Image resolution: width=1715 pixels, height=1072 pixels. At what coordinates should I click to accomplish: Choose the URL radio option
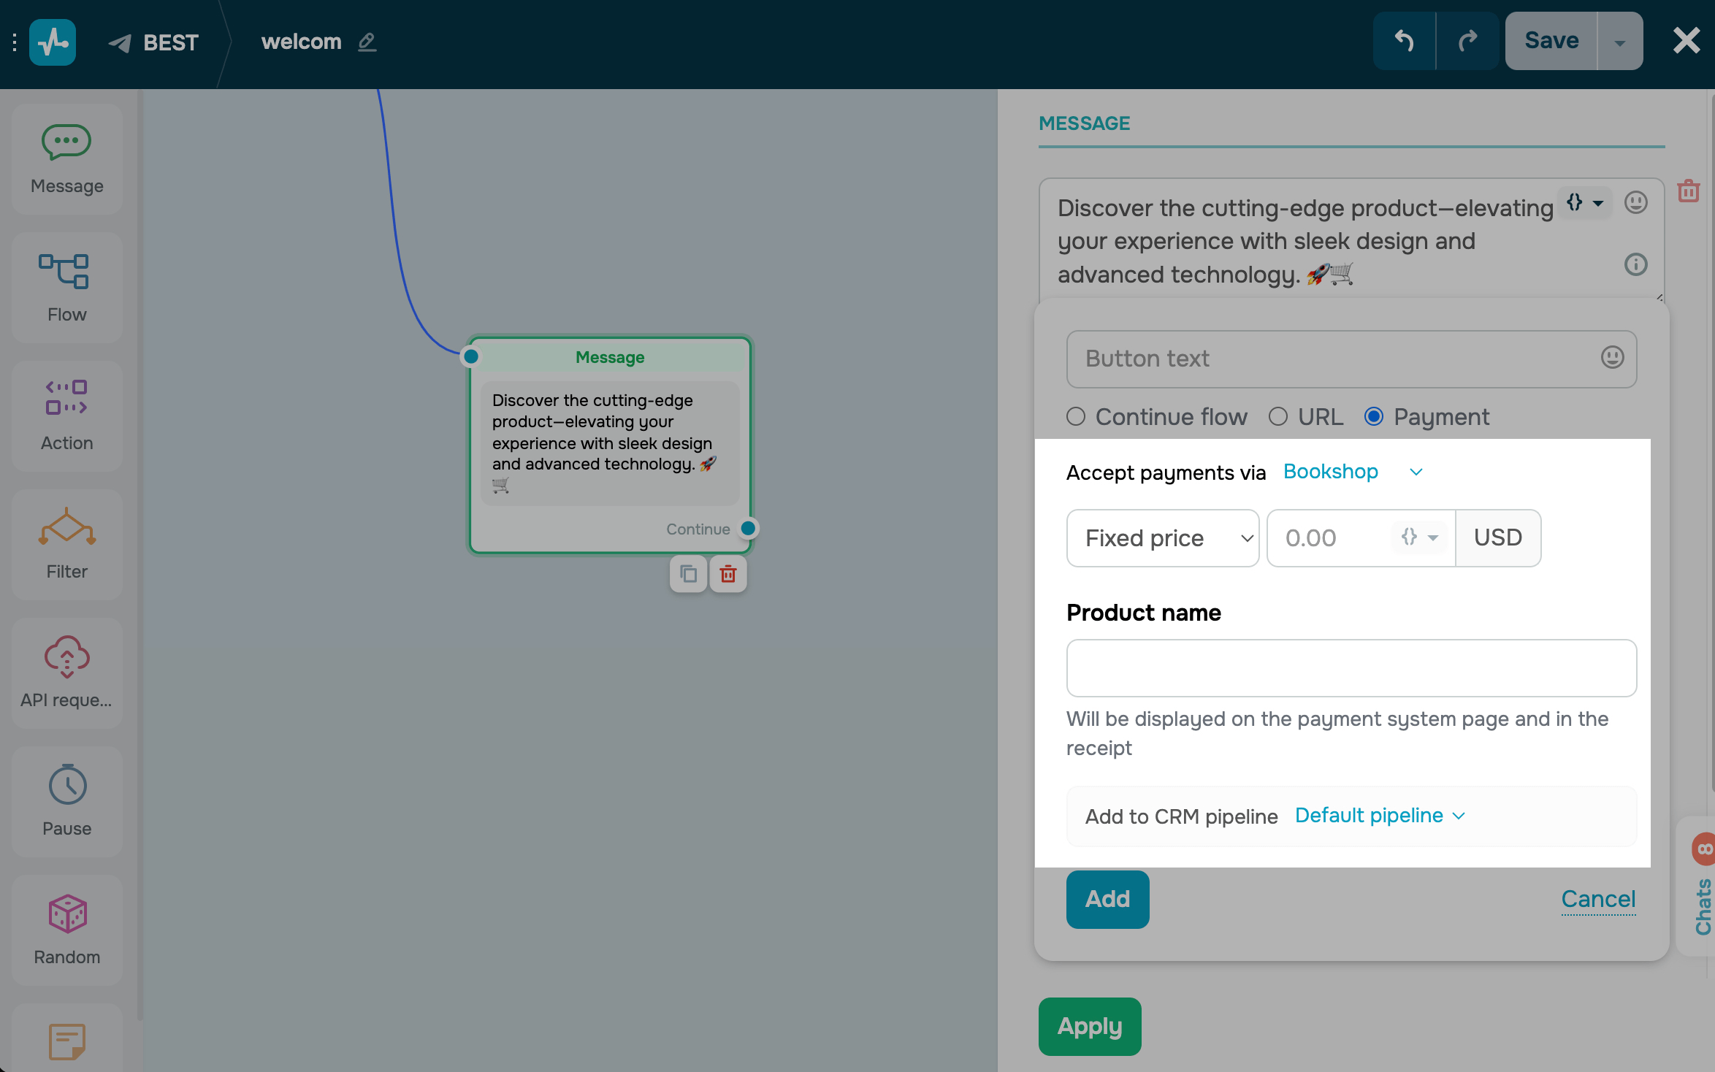(1278, 417)
